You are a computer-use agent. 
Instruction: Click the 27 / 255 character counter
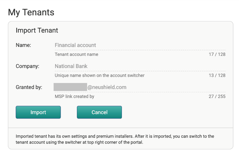tap(217, 96)
